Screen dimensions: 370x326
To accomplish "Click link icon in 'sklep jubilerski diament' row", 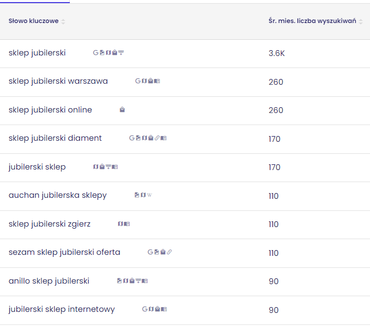I will (157, 138).
